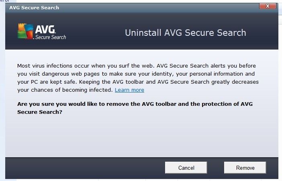Click the dark footer bar left of Cancel

coord(84,168)
